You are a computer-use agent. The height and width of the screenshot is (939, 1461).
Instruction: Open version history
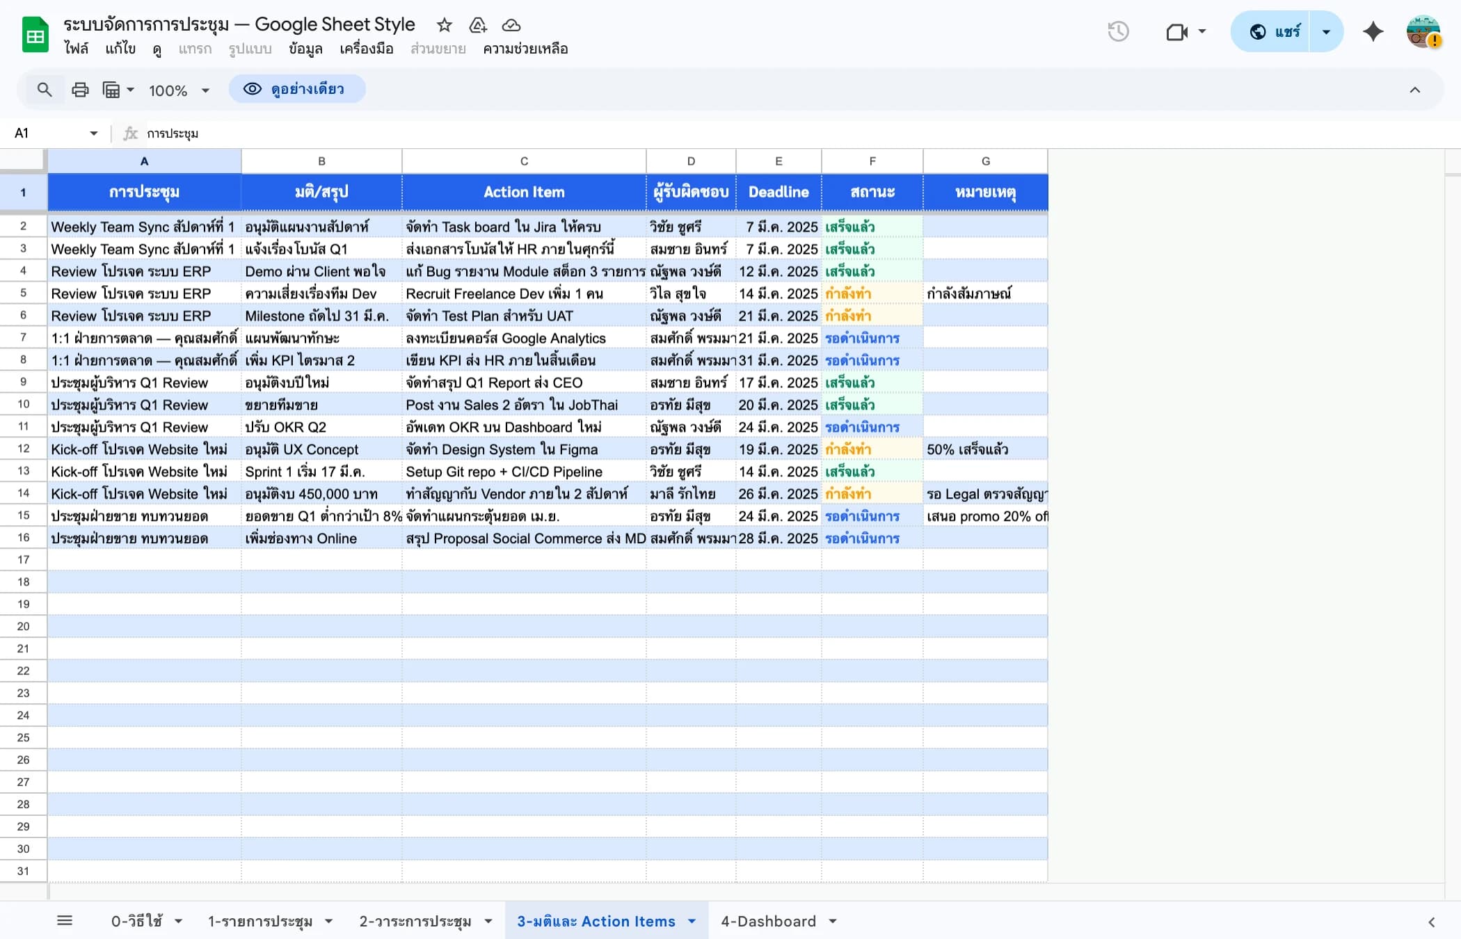(1119, 31)
